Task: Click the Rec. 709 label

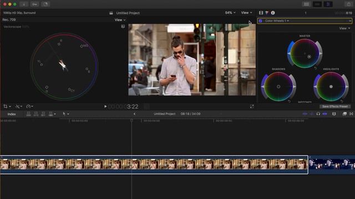Action: [9, 20]
